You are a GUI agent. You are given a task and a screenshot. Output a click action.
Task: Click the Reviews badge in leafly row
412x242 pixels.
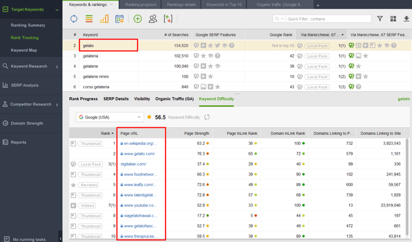[x=88, y=185]
